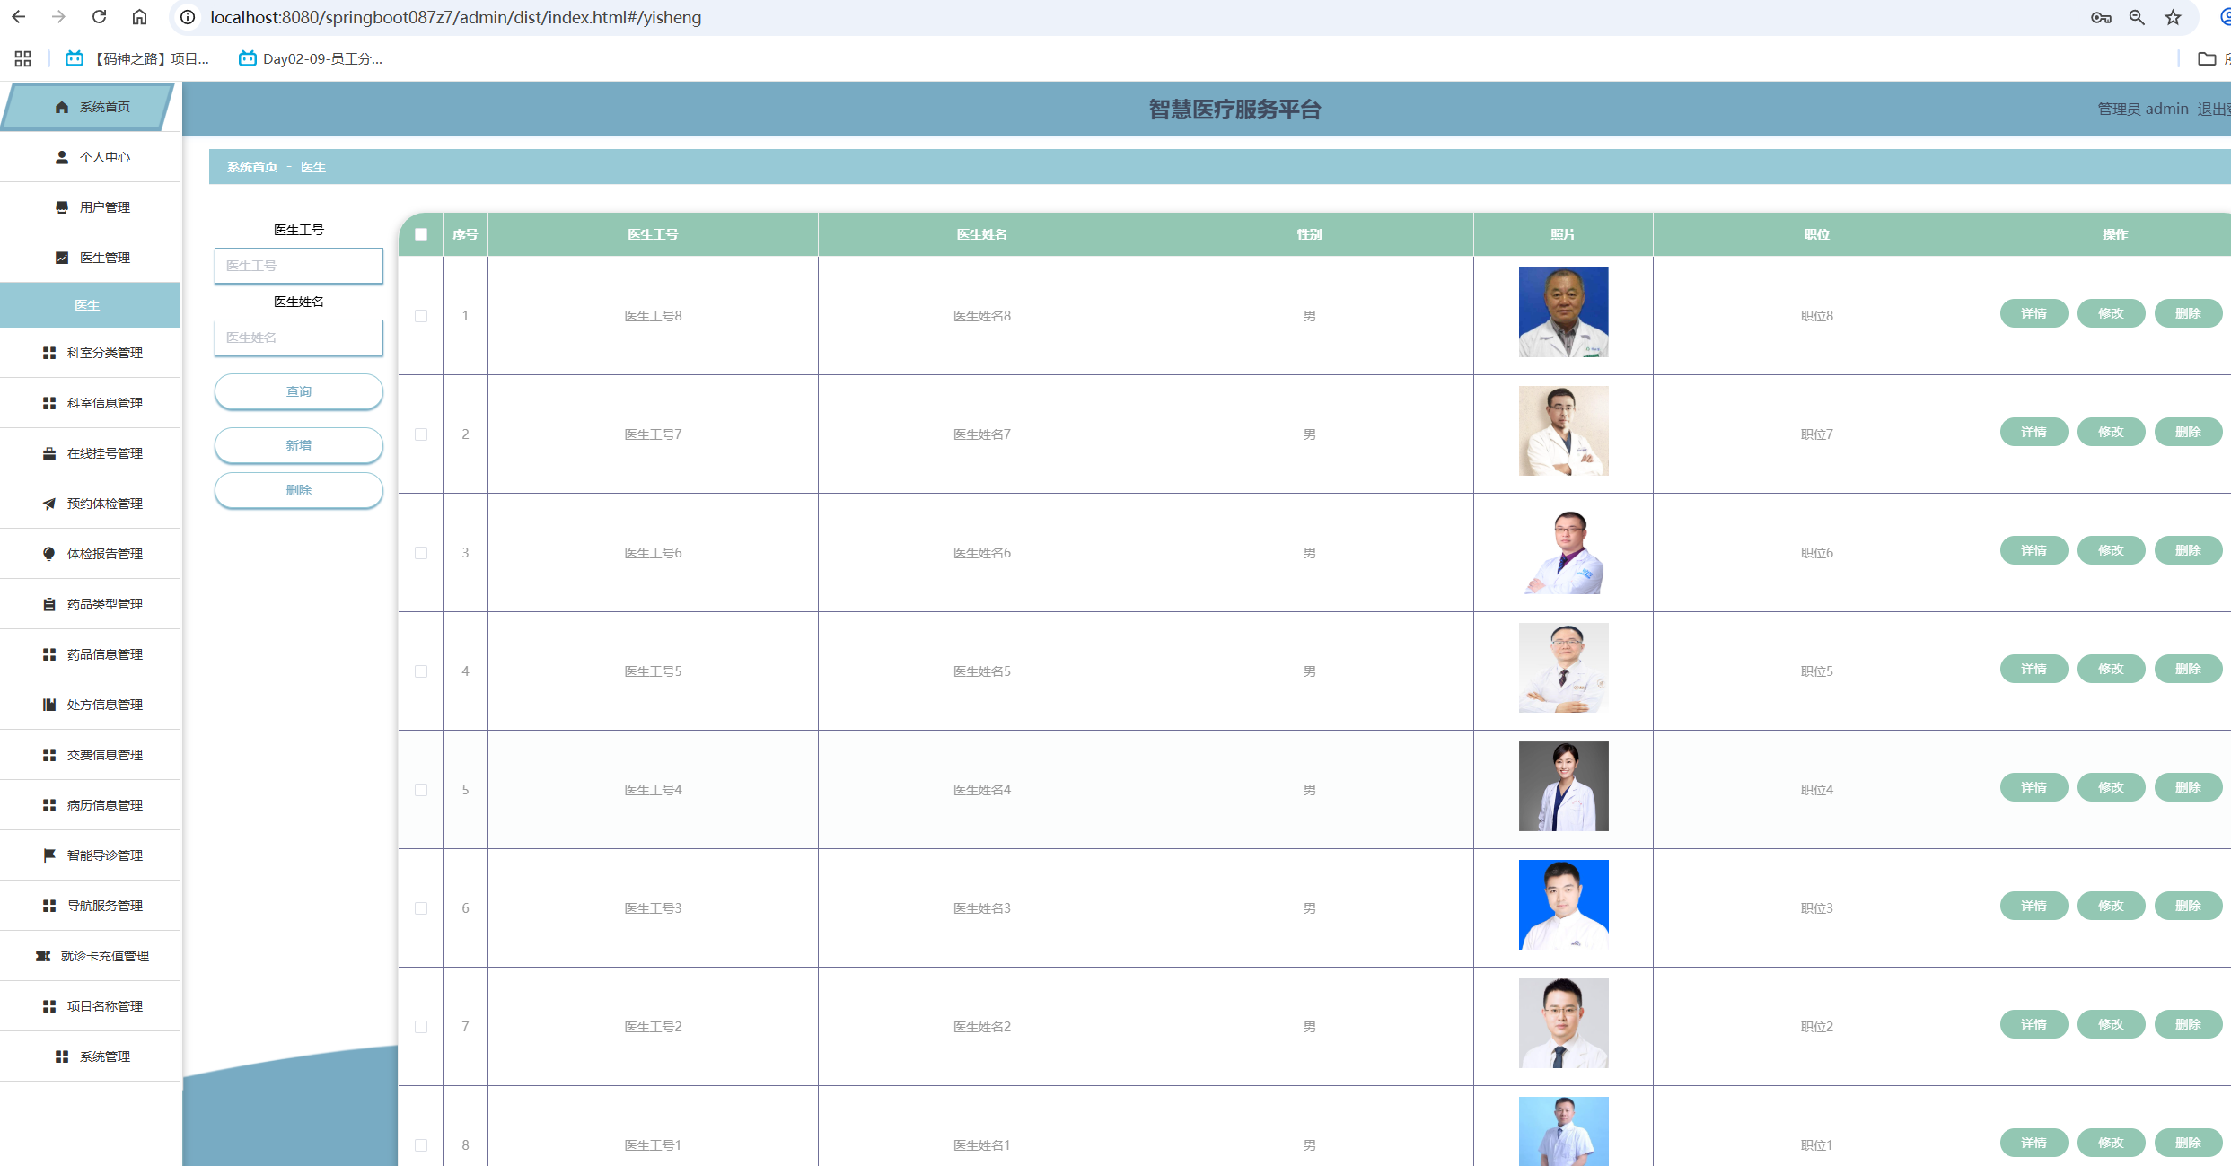Open the photo of 医生姓名3
The width and height of the screenshot is (2231, 1166).
(x=1564, y=905)
